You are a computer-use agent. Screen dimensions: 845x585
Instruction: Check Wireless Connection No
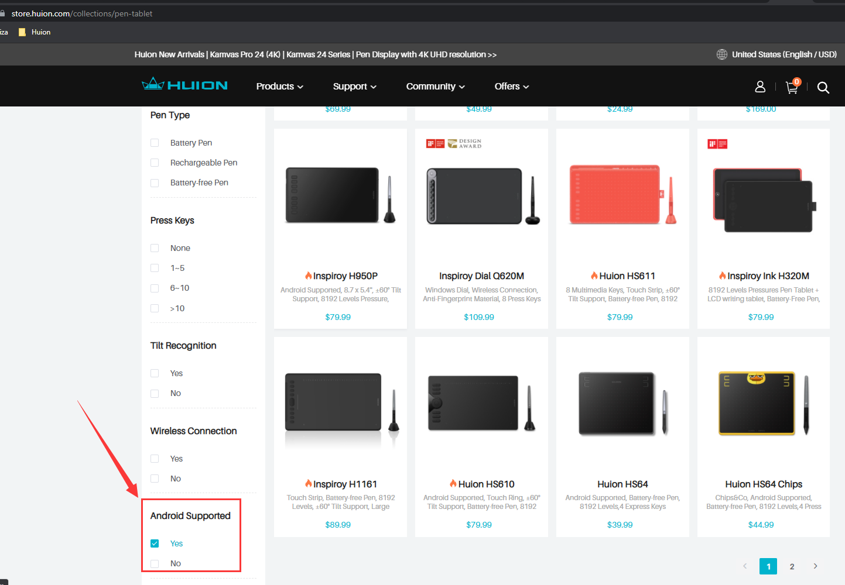155,479
